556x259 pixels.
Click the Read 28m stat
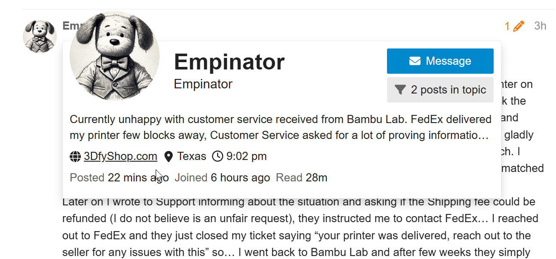[x=301, y=178]
